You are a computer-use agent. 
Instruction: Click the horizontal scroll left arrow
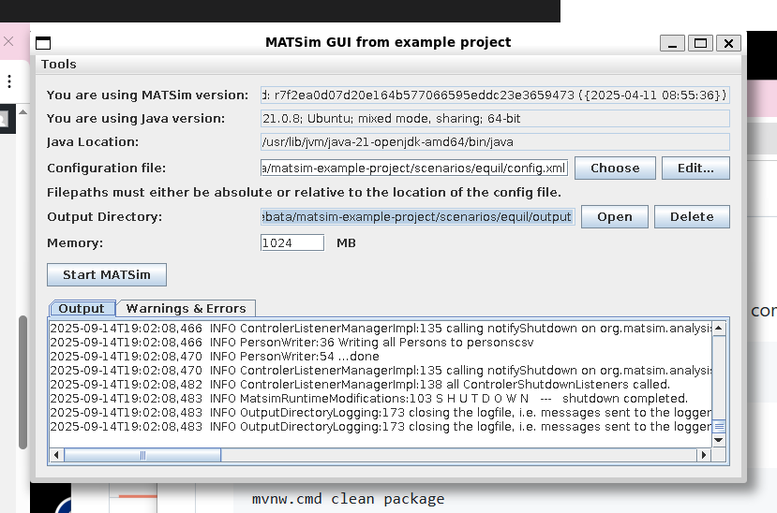click(56, 455)
